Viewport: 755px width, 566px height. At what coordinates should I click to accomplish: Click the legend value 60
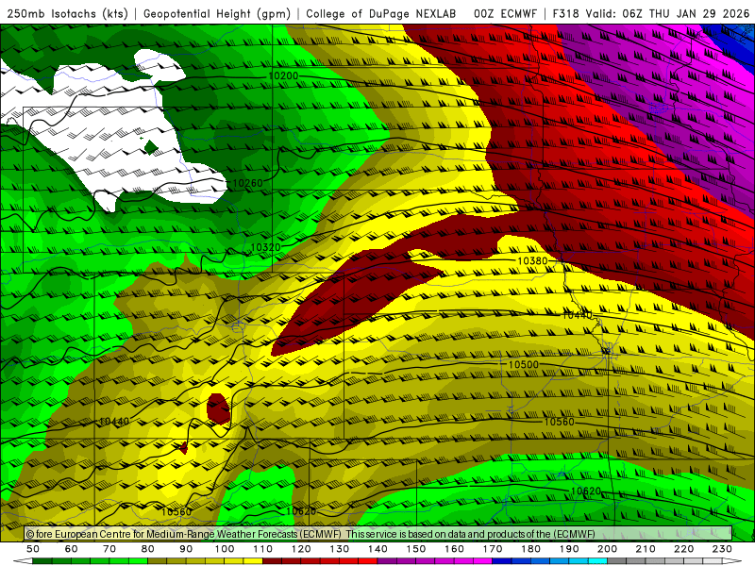pos(71,549)
